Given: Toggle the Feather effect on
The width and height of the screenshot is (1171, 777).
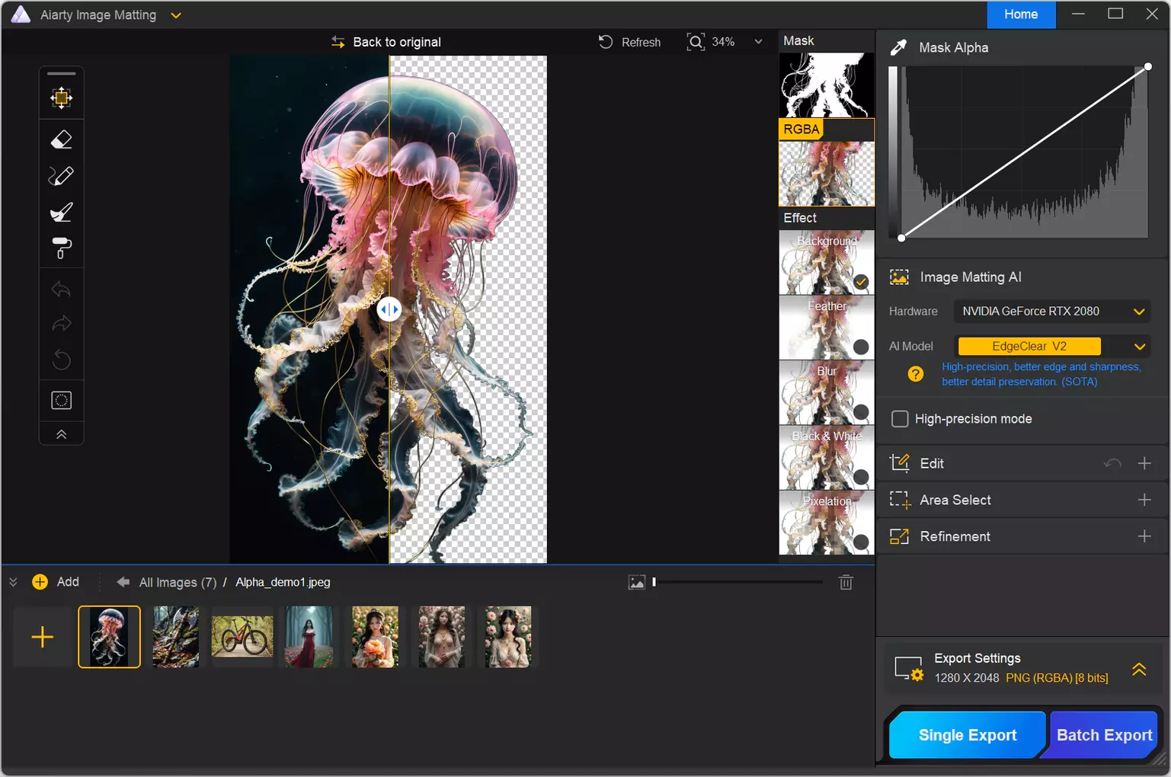Looking at the screenshot, I should tap(861, 347).
